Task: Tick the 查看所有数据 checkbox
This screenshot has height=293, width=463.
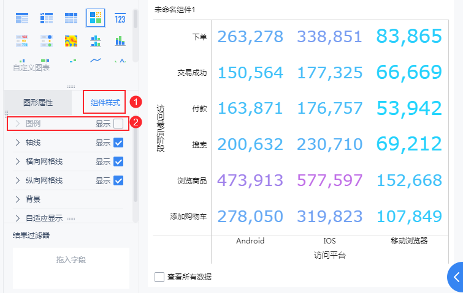Action: pos(159,277)
